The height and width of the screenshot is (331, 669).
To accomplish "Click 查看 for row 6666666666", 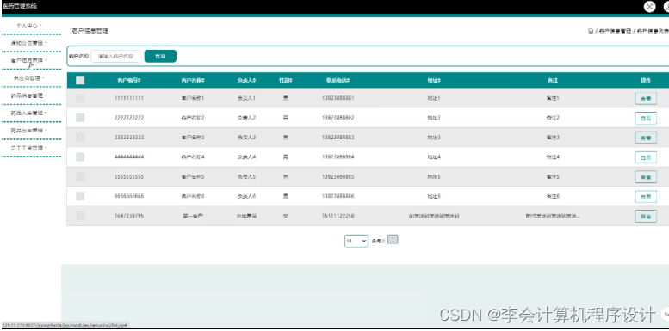I will 646,196.
